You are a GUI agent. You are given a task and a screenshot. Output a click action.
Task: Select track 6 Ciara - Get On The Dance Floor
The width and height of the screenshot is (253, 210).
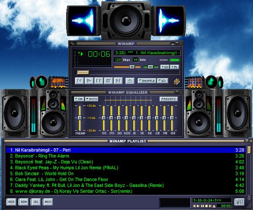(x=126, y=179)
